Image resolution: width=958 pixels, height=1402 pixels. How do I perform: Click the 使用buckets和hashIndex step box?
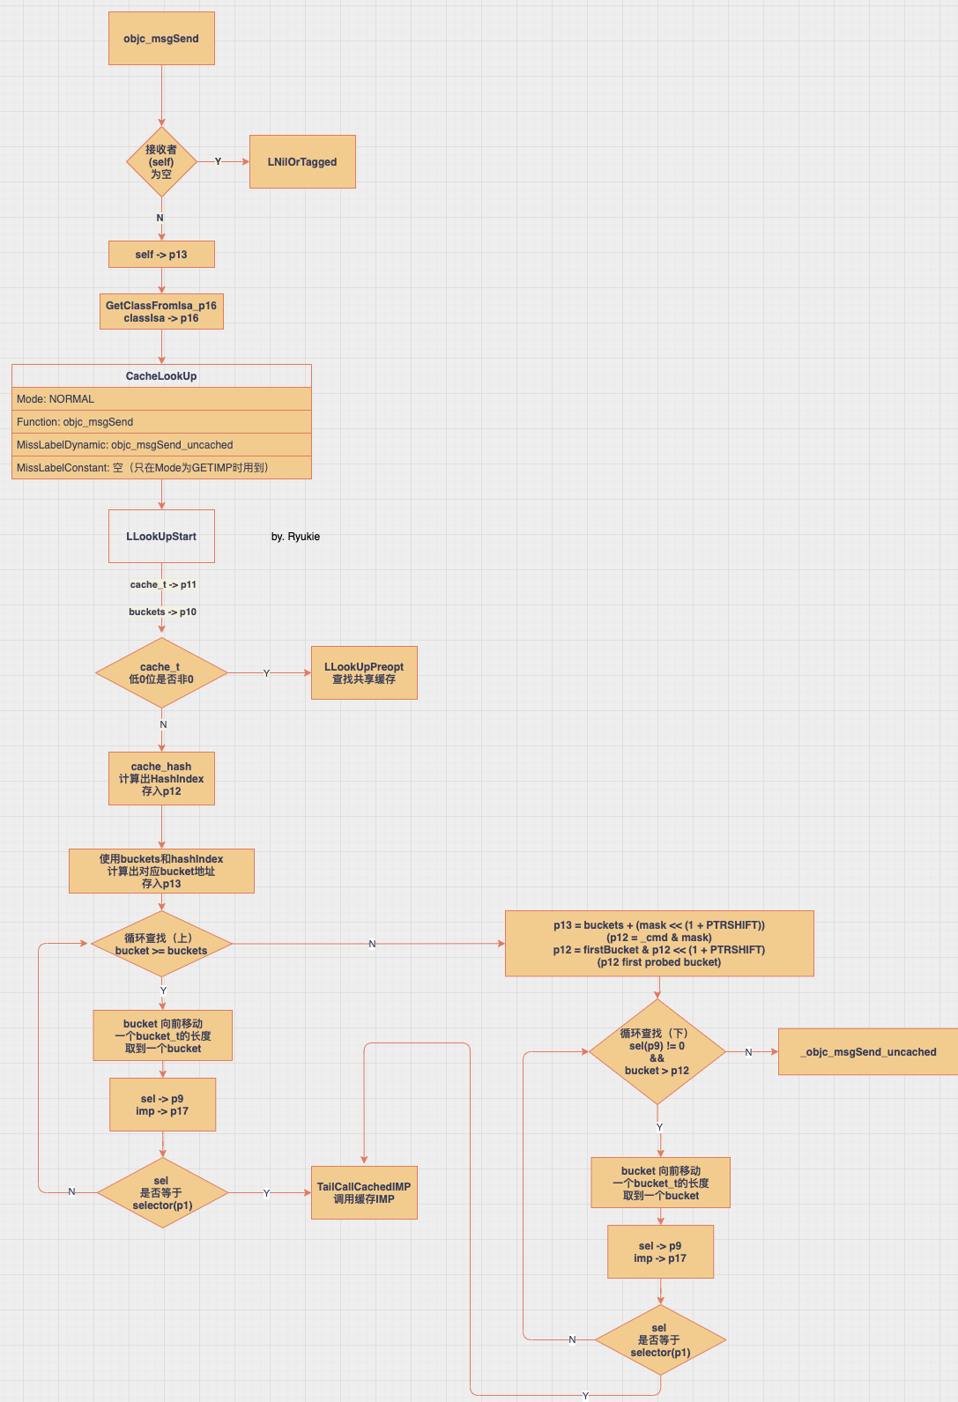pyautogui.click(x=161, y=872)
